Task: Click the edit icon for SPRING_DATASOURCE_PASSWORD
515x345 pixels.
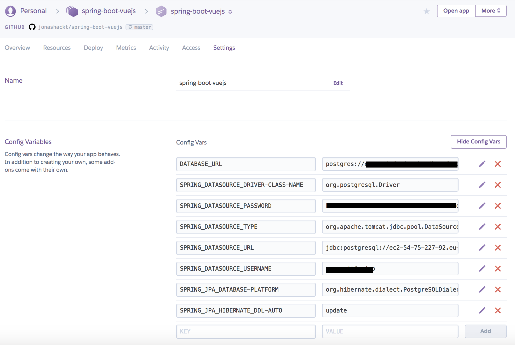Action: click(482, 206)
